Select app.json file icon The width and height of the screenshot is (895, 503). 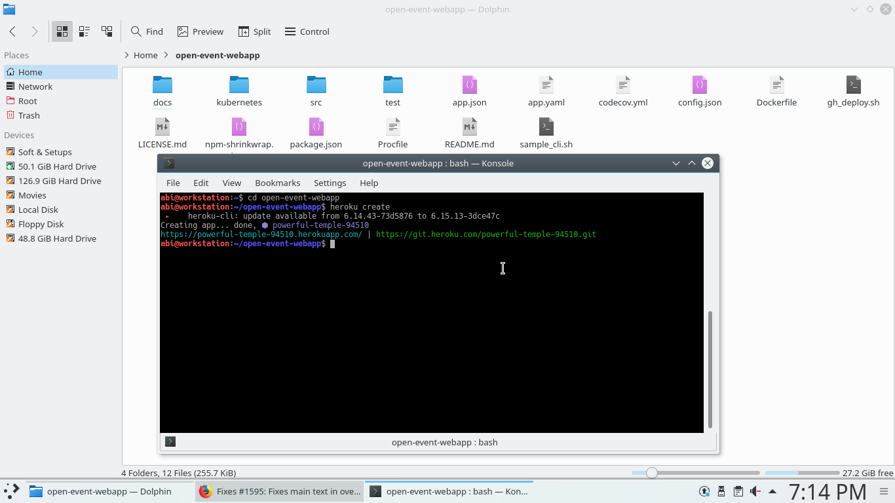(470, 84)
